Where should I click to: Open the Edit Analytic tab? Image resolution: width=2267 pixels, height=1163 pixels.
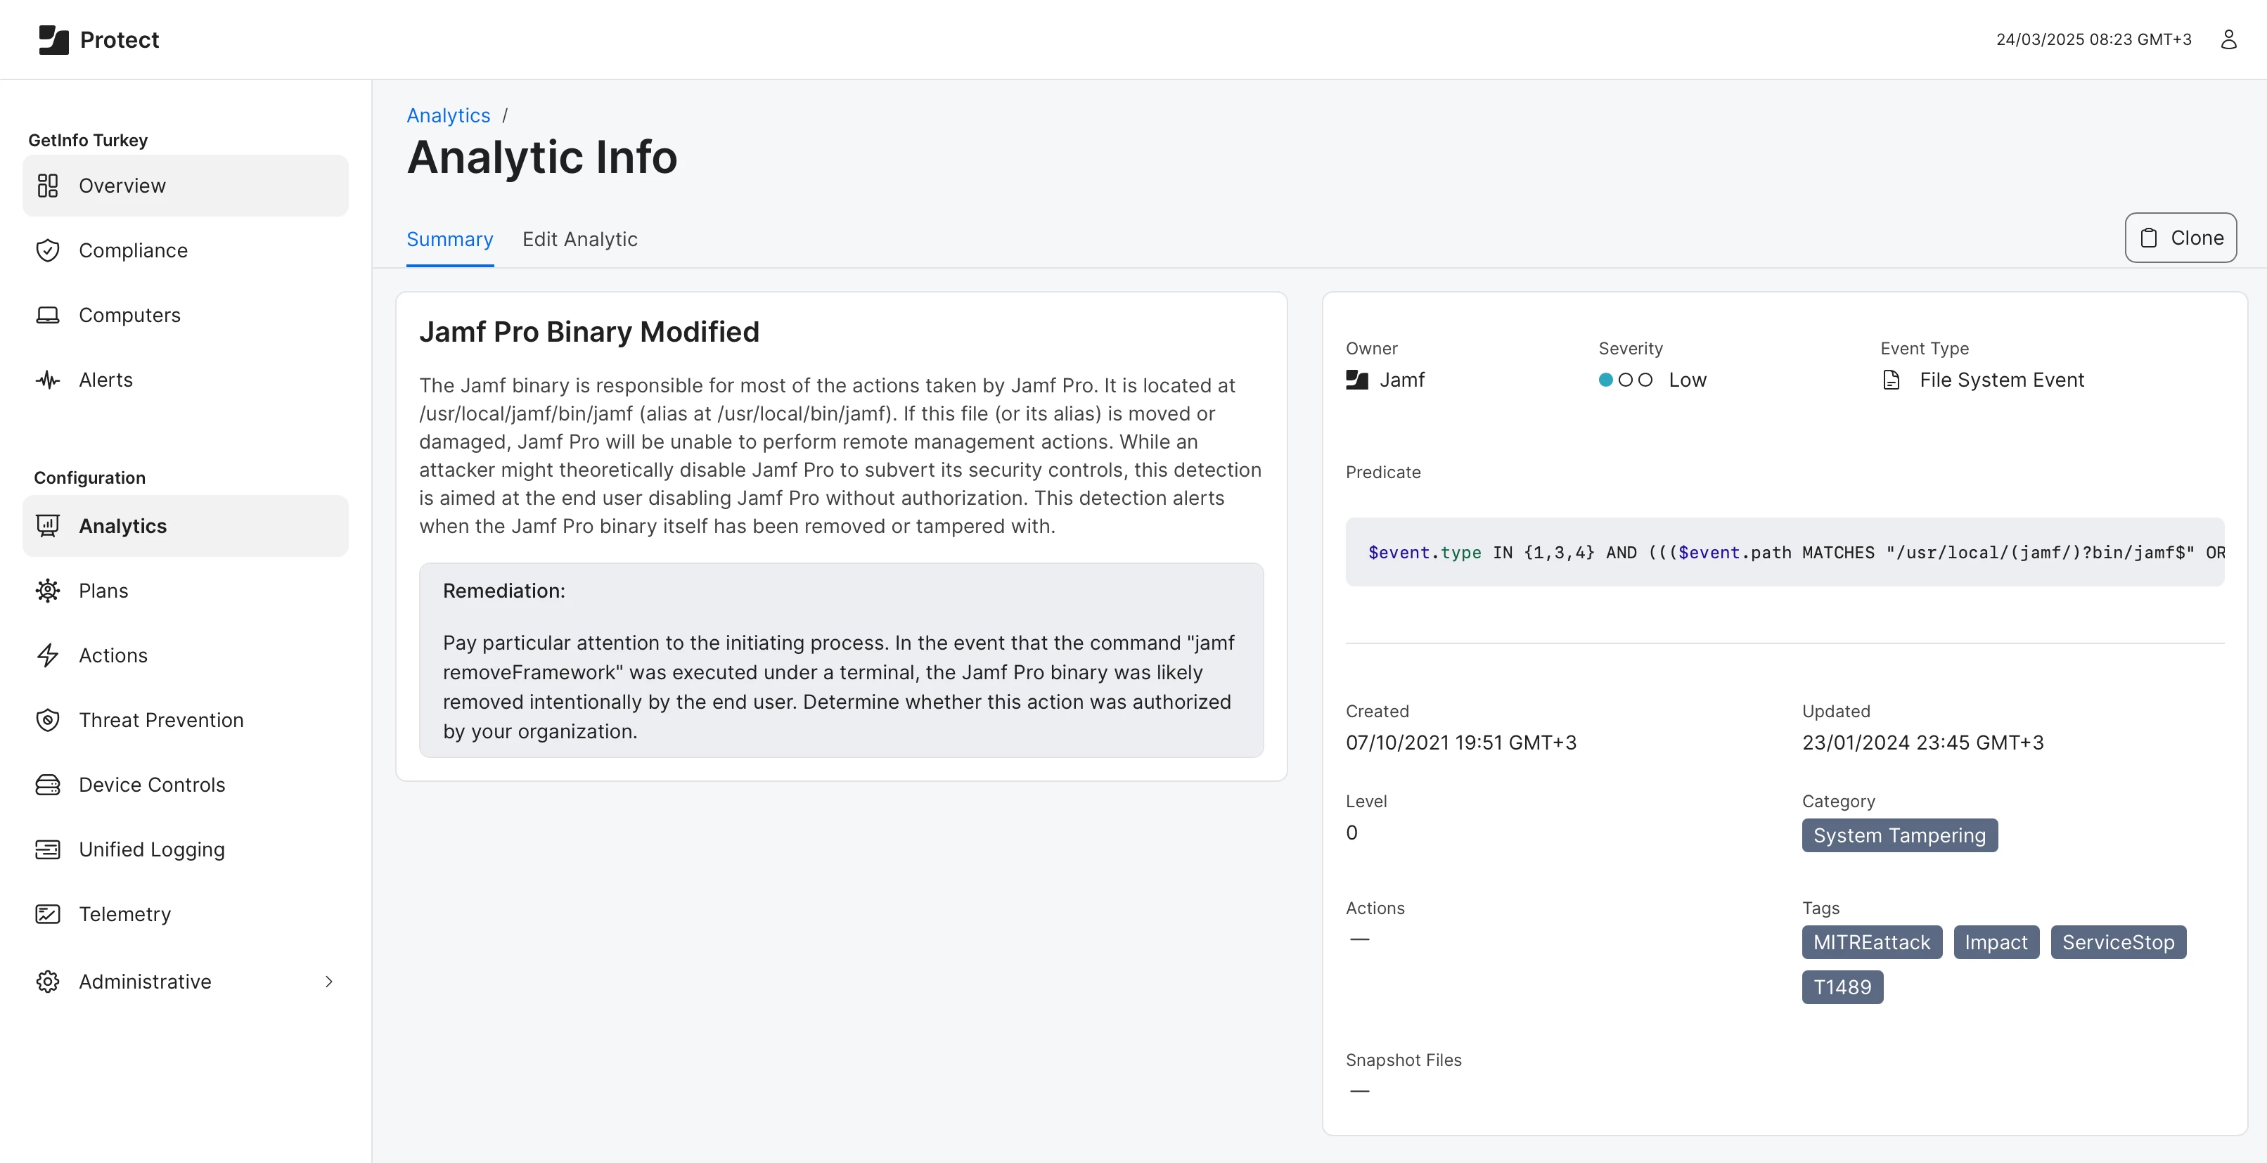pyautogui.click(x=580, y=239)
